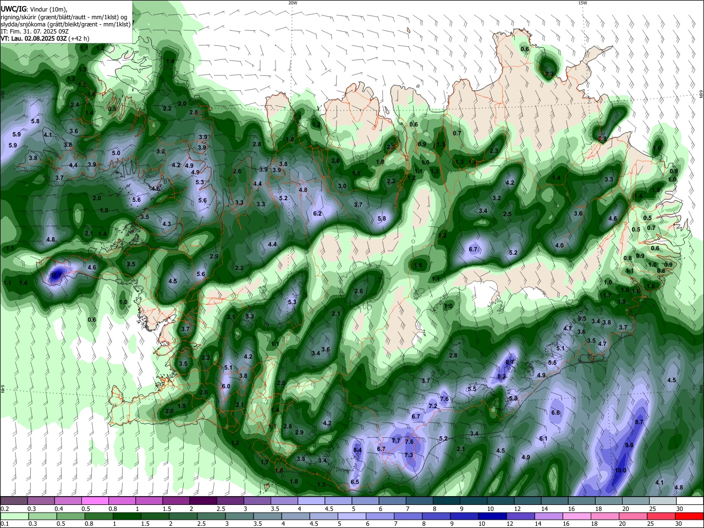Select the '0.1' label in the lower legend row
Image resolution: width=704 pixels, height=528 pixels.
point(5,524)
